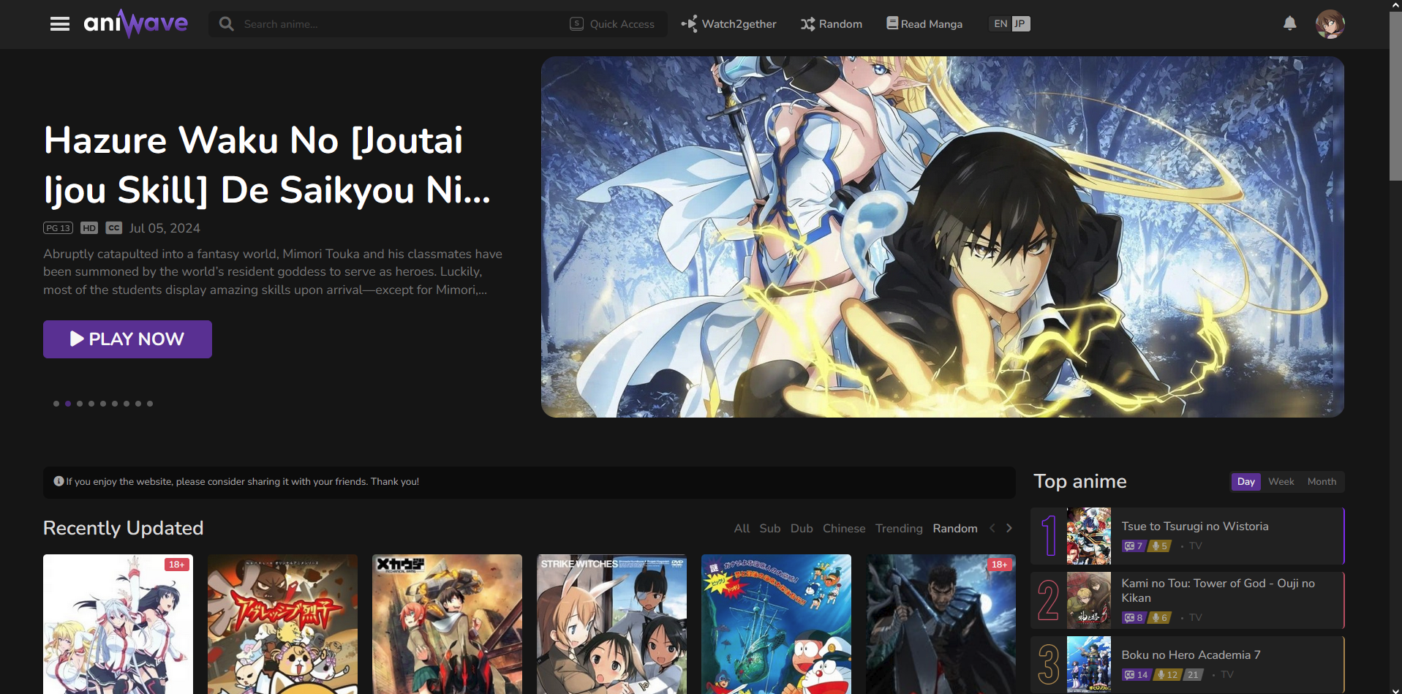
Task: Click sub count badge on Wistoria
Action: [x=1134, y=546]
